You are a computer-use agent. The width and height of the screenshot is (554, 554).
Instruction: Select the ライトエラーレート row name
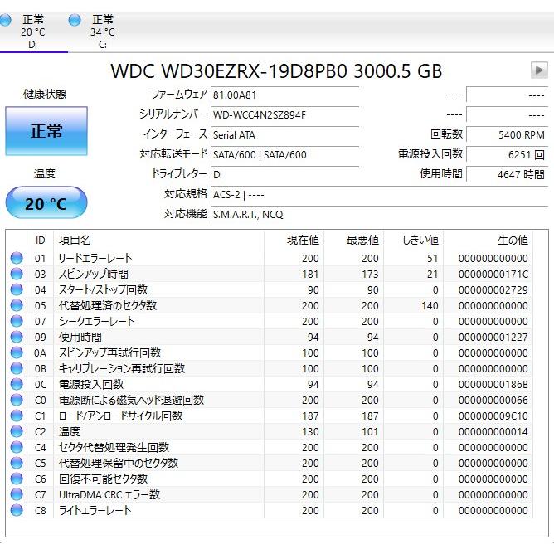pyautogui.click(x=95, y=510)
